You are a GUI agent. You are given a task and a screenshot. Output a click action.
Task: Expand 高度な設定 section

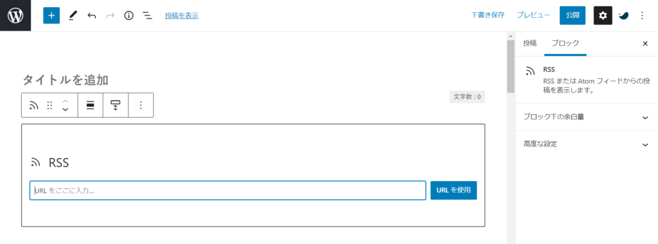pyautogui.click(x=586, y=144)
